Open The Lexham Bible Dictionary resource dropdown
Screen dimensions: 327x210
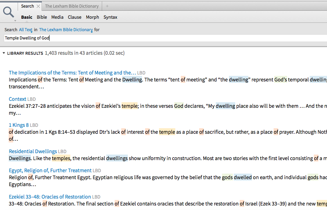point(66,30)
